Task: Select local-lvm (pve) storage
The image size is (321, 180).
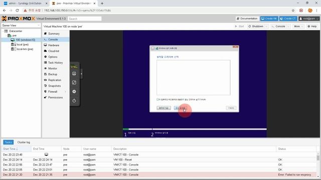Action: pyautogui.click(x=25, y=49)
